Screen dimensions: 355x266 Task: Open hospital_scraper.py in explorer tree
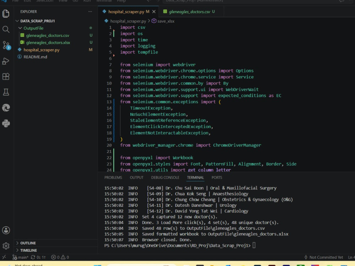pos(42,50)
